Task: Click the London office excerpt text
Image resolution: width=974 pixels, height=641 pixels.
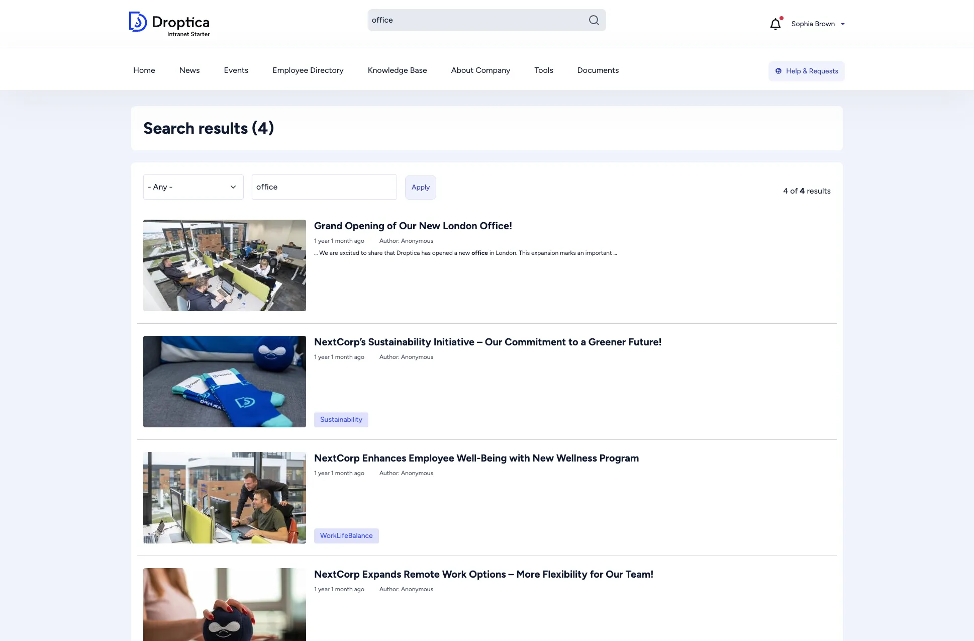Action: pos(465,253)
